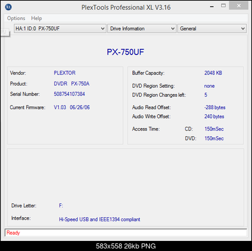Click the DVD access time 150mSec value
The image size is (252, 251).
[214, 138]
